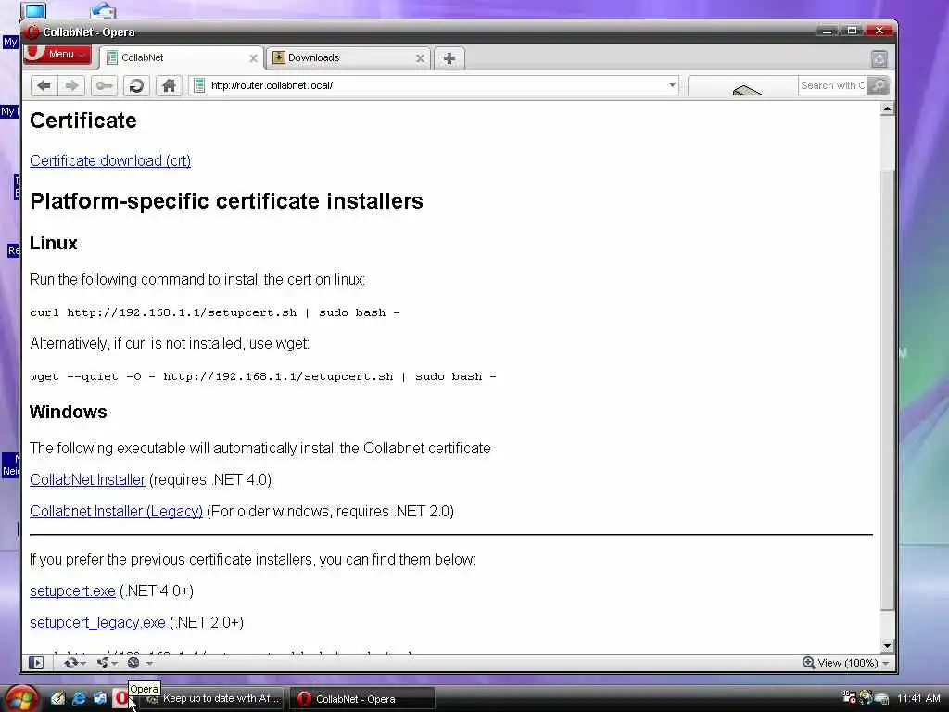The width and height of the screenshot is (949, 712).
Task: Open the Opera Turbo icon in status bar
Action: point(133,663)
